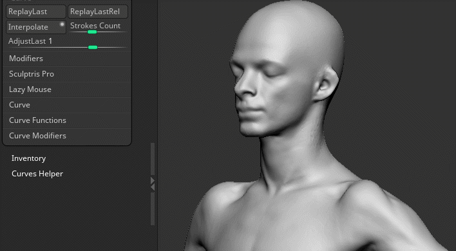
Task: Click the sculpted head model in viewport
Action: coord(287,70)
